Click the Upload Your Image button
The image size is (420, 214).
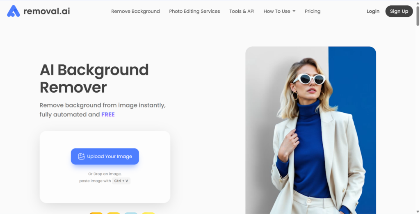pos(105,156)
